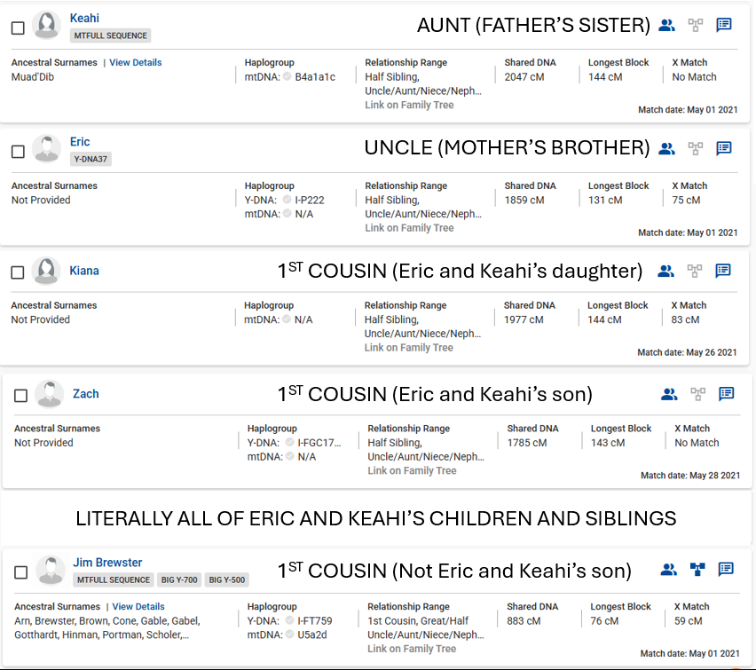Click Keahi's MTFULL SEQUENCE badge
756x670 pixels.
click(111, 35)
